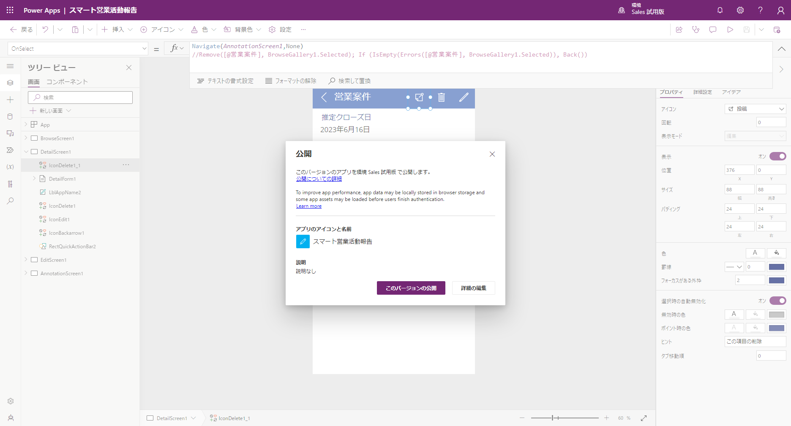Image resolution: width=791 pixels, height=426 pixels.
Task: Click the insert plus icon in the left rail
Action: coord(10,100)
